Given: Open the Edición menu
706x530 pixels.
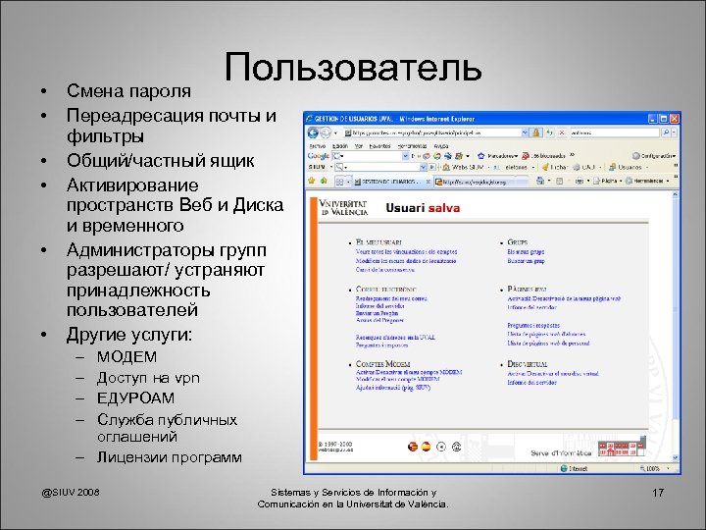Looking at the screenshot, I should 340,146.
